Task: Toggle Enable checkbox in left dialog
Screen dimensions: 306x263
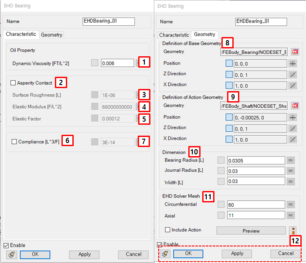Action: (x=6, y=246)
